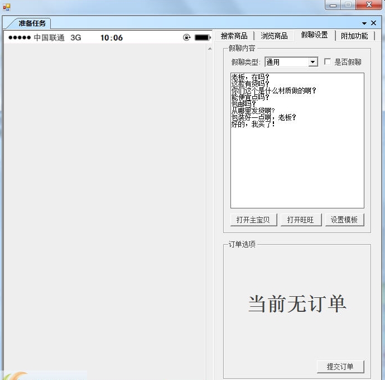The width and height of the screenshot is (385, 380).
Task: Minimize the application window
Action: (333, 4)
